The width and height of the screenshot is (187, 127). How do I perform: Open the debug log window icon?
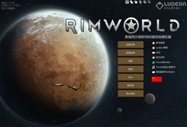tap(127, 2)
